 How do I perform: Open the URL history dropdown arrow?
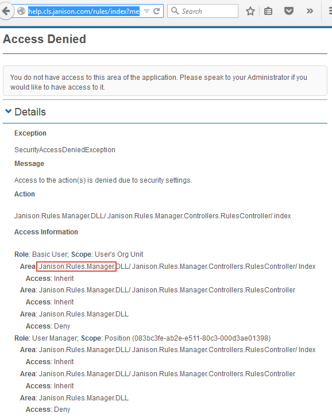[x=146, y=11]
